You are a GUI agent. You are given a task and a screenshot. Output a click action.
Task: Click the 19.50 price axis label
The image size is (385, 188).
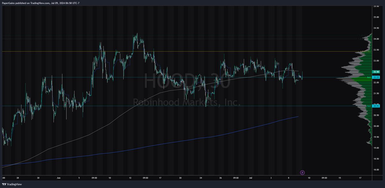pos(376,137)
